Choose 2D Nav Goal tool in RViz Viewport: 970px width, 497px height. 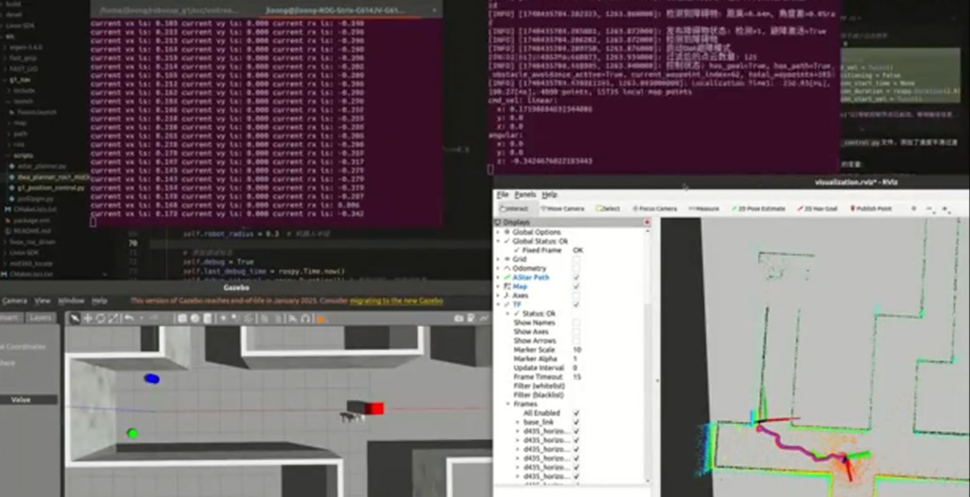click(x=817, y=209)
